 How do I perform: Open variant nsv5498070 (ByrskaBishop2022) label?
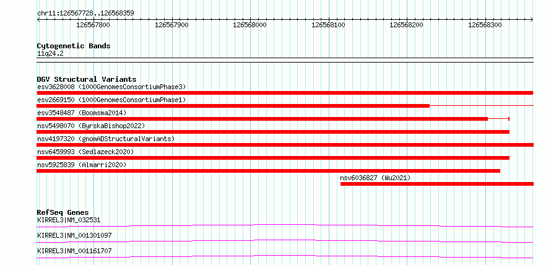pos(90,126)
